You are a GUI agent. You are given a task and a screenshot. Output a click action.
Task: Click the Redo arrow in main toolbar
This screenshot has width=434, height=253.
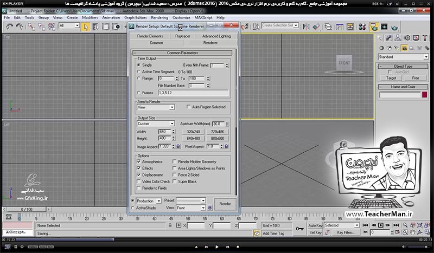coord(20,27)
